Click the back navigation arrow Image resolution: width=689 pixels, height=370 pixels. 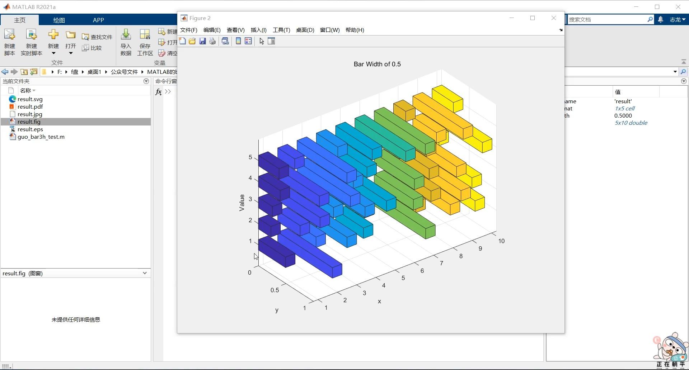pos(5,72)
